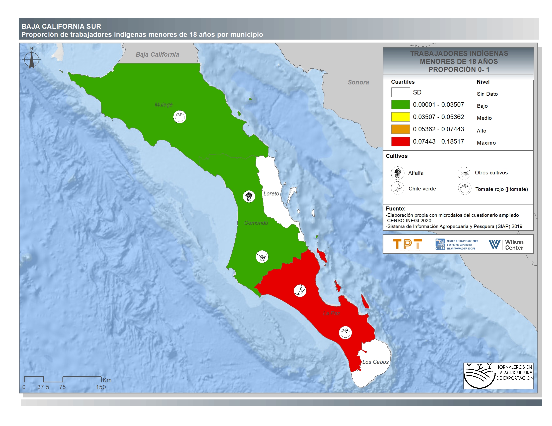This screenshot has height=426, width=552.
Task: Click the white SD legend swatch
Action: click(400, 92)
